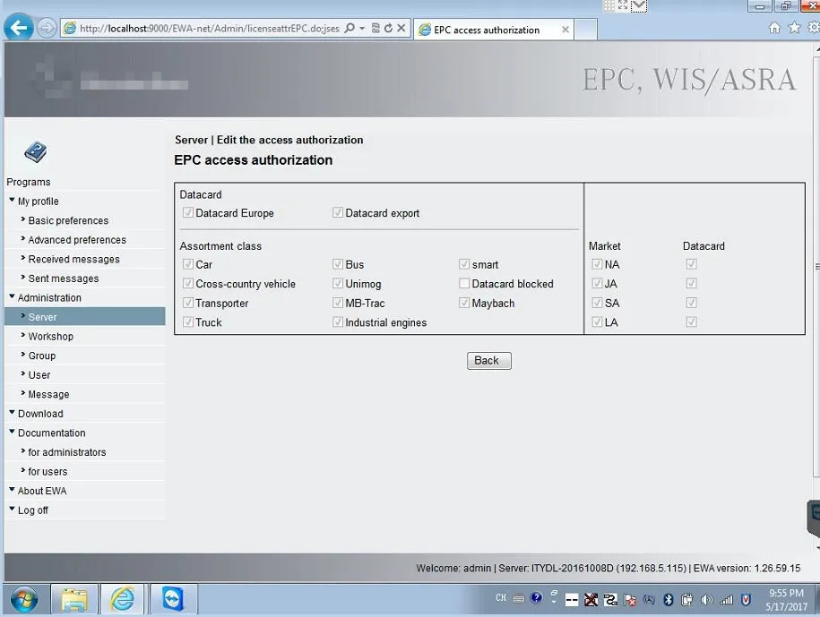Click the browser address bar URL field
Screen dimensions: 820x617
point(209,29)
